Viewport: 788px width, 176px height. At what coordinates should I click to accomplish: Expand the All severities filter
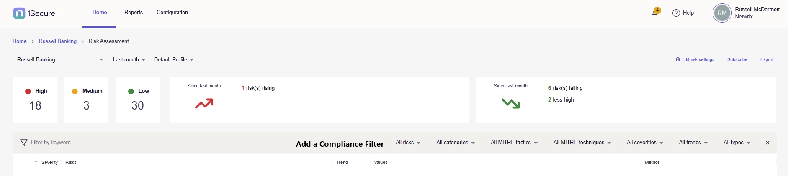pyautogui.click(x=645, y=143)
